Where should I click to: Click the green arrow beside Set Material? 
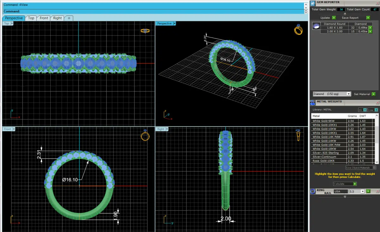(x=374, y=94)
